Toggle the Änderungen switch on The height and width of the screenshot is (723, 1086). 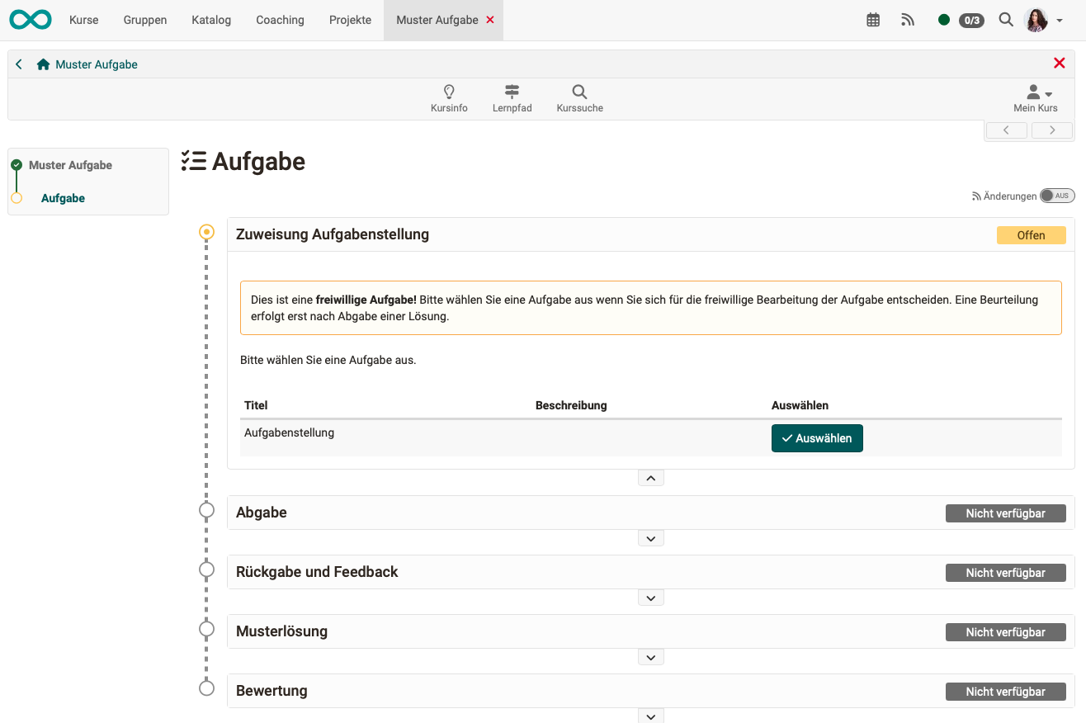click(1057, 195)
